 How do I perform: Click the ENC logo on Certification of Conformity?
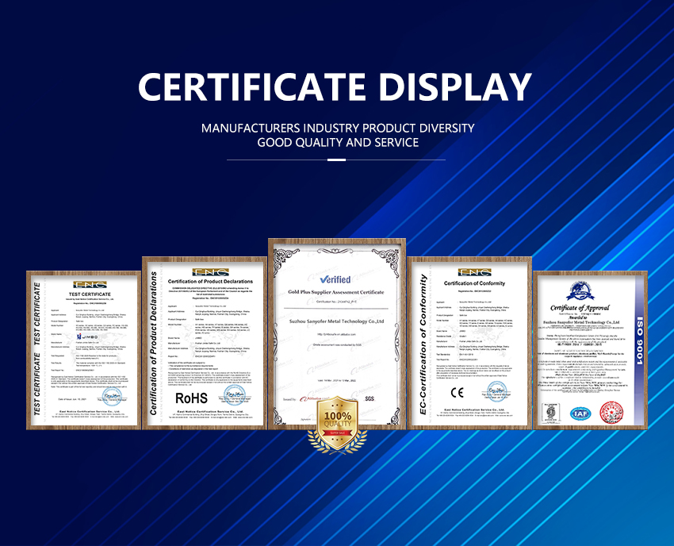pyautogui.click(x=476, y=272)
